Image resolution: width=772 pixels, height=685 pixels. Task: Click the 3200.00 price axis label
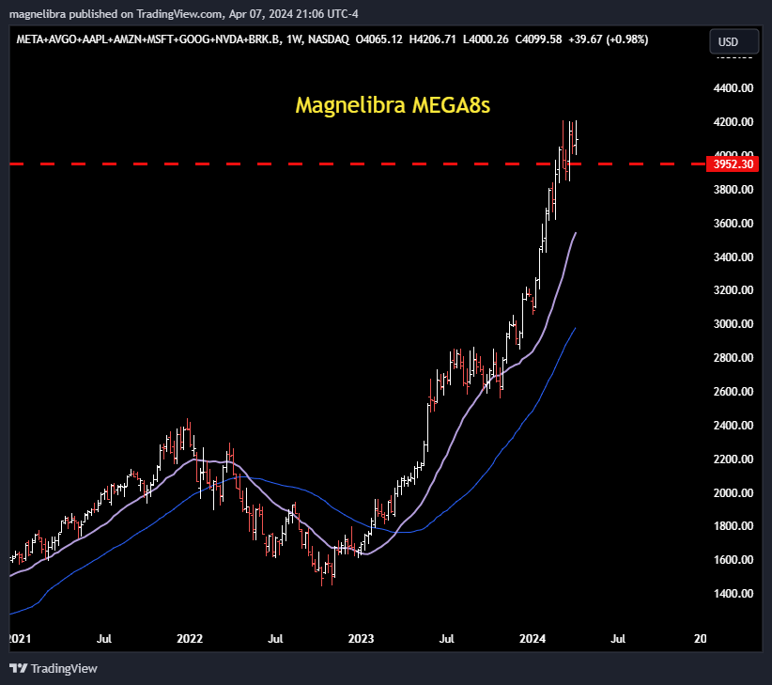click(x=733, y=290)
